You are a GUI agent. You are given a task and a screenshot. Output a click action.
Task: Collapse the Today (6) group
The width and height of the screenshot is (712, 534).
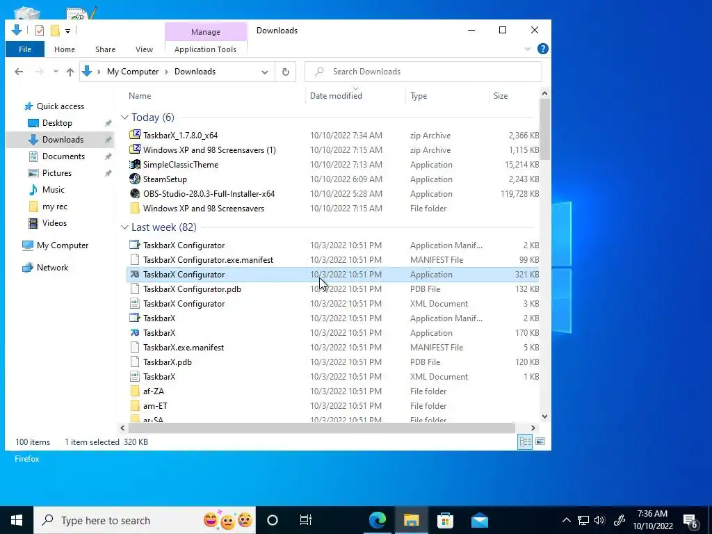coord(124,117)
